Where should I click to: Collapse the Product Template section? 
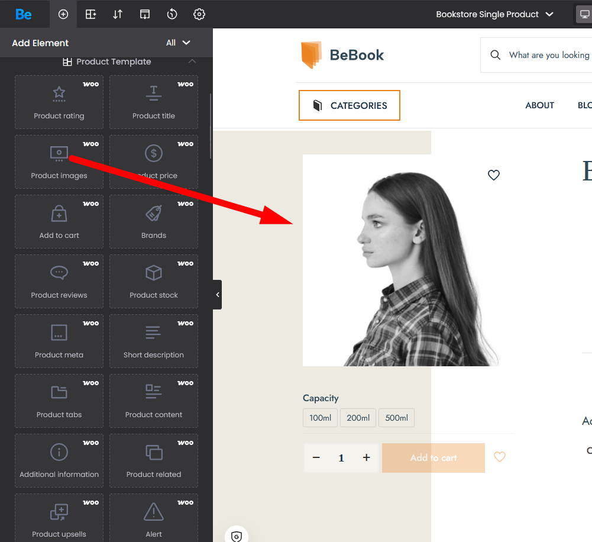click(x=192, y=62)
